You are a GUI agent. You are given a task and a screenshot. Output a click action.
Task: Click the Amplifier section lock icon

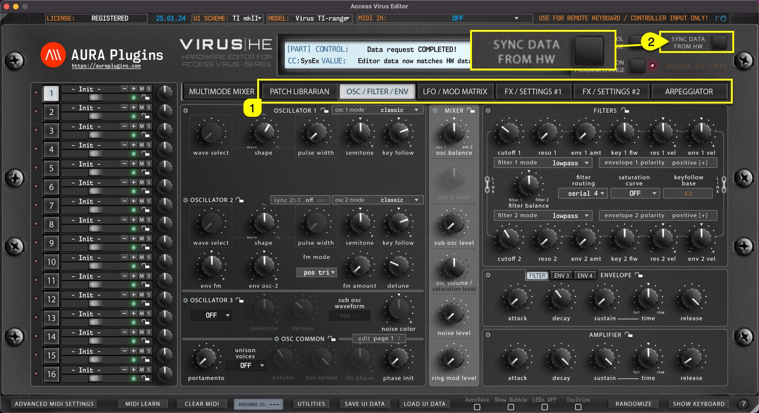tap(629, 335)
